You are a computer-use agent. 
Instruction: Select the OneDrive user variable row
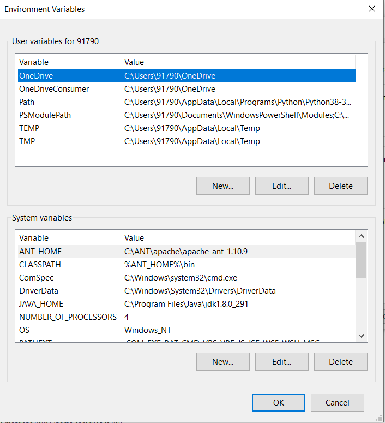coord(187,75)
